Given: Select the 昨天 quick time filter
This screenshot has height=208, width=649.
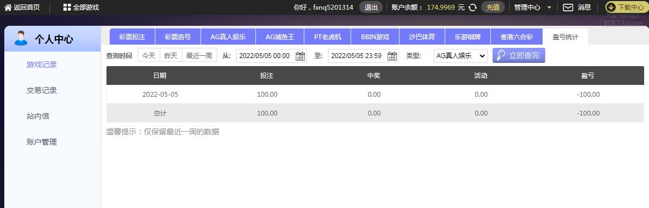Looking at the screenshot, I should 170,55.
